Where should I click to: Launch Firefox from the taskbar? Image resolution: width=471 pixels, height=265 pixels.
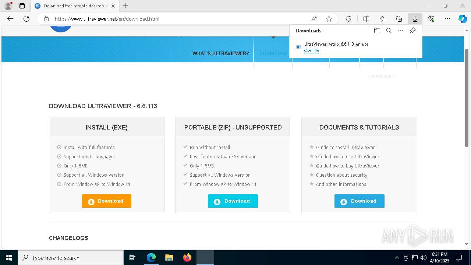(187, 258)
